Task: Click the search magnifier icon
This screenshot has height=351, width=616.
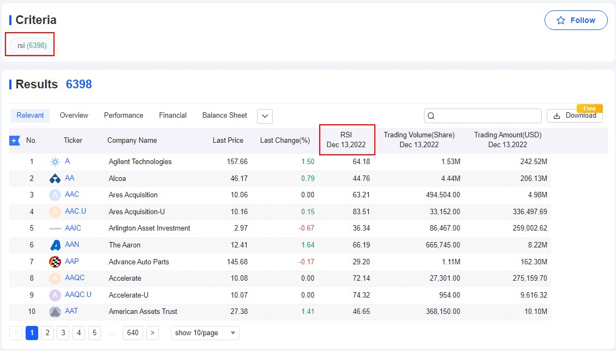Action: [x=431, y=116]
